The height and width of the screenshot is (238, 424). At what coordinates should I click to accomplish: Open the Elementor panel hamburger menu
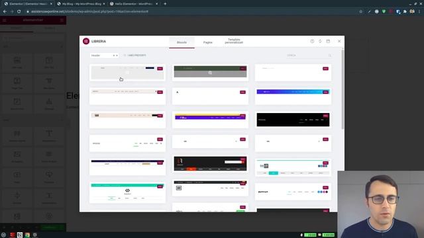point(5,20)
